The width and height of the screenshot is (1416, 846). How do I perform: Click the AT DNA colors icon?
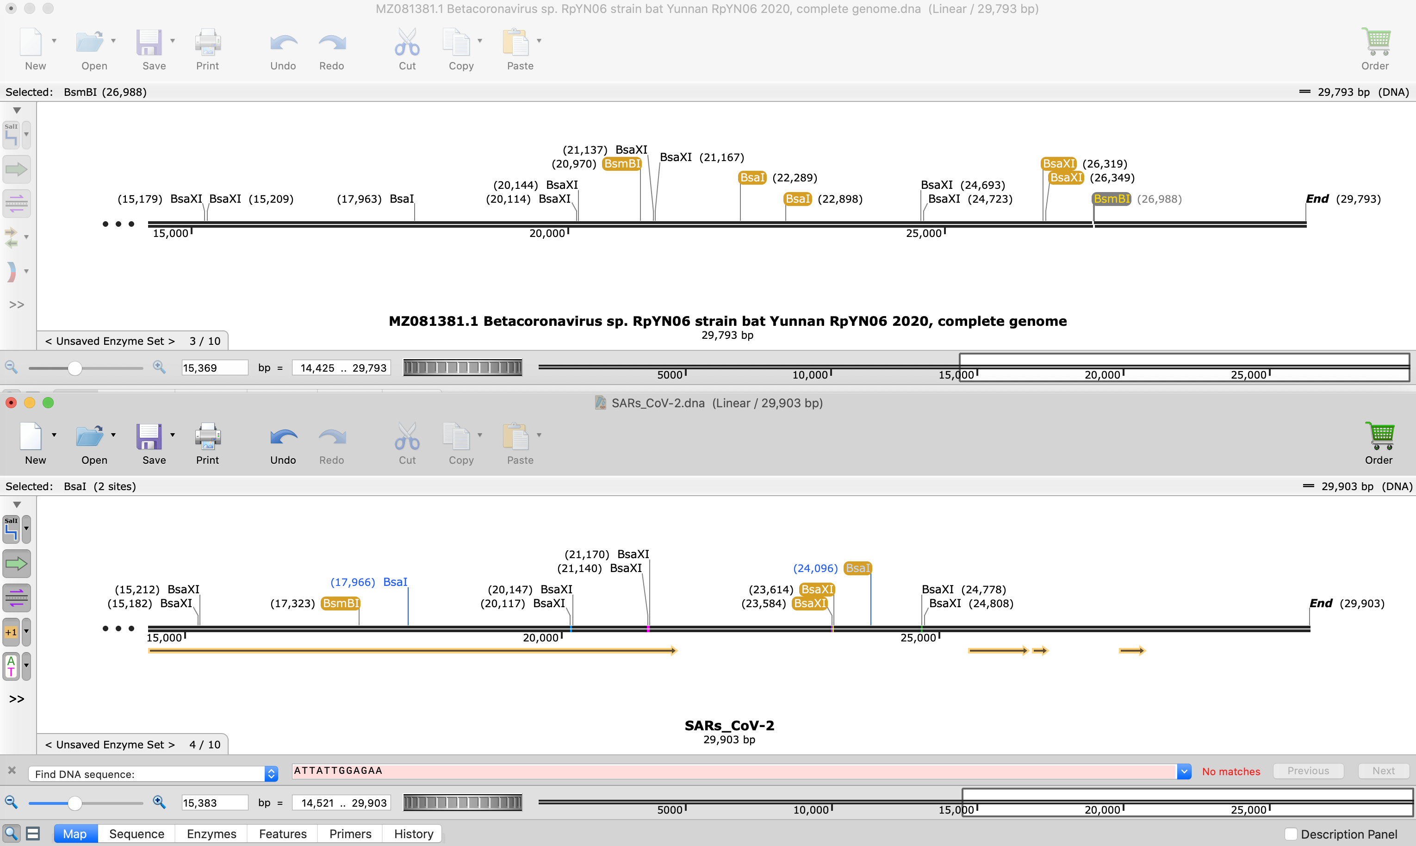11,666
